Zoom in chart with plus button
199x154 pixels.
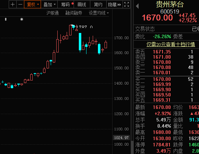pyautogui.click(x=13, y=5)
